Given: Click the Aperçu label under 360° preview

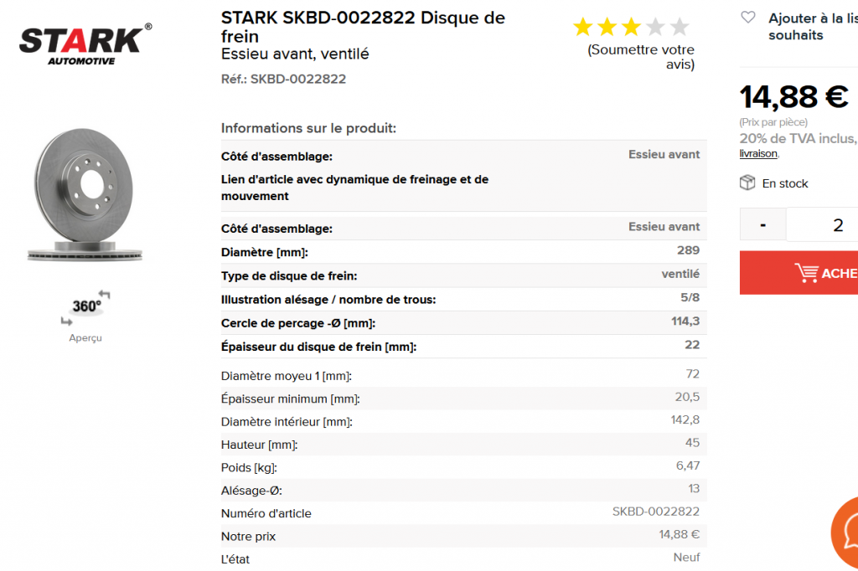Looking at the screenshot, I should tap(85, 338).
